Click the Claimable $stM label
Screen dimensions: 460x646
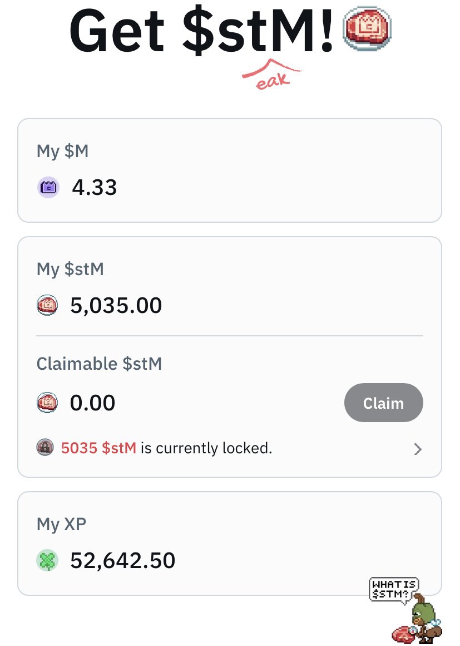coord(99,364)
